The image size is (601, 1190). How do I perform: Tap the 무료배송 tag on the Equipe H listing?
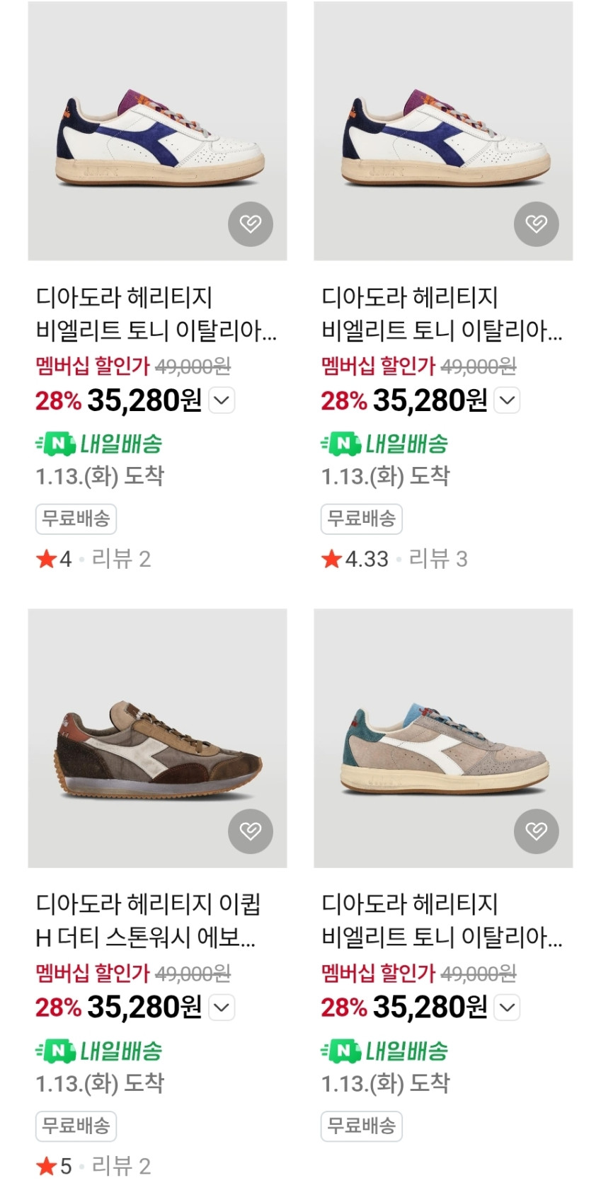pos(76,1126)
